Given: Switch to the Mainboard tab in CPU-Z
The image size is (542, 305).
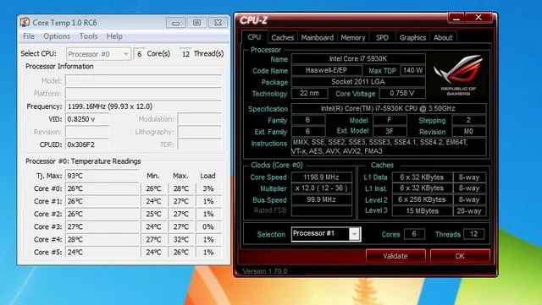Looking at the screenshot, I should 318,37.
